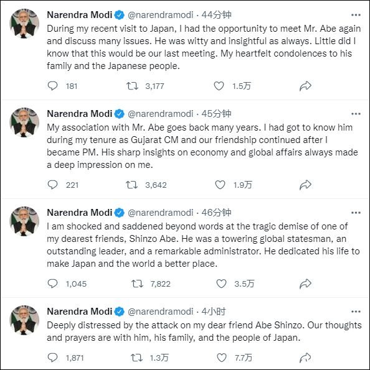Like the 'Deeply distressed' tweet with 7.7万 likes
370x370 pixels.
222,358
